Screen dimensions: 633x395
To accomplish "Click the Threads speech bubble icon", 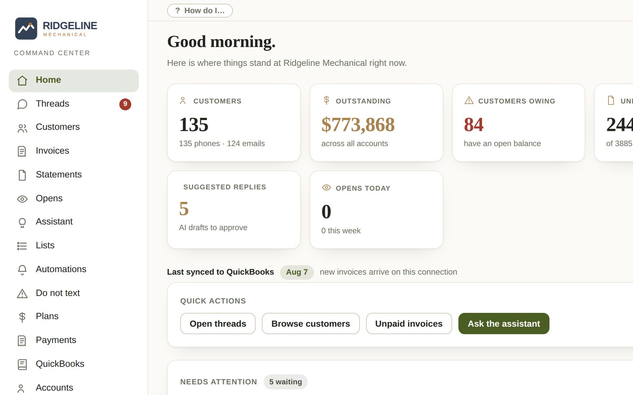I will point(22,104).
